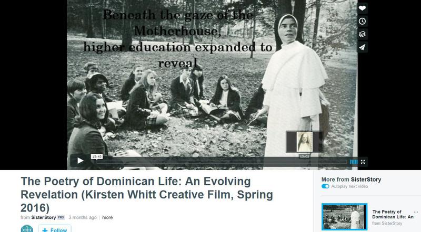Image resolution: width=421 pixels, height=232 pixels.
Task: Open options menu for sidebar video
Action: point(416,212)
